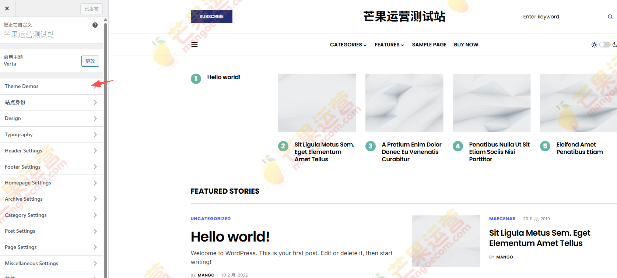
Task: Expand the Archive Settings chevron
Action: pos(95,199)
